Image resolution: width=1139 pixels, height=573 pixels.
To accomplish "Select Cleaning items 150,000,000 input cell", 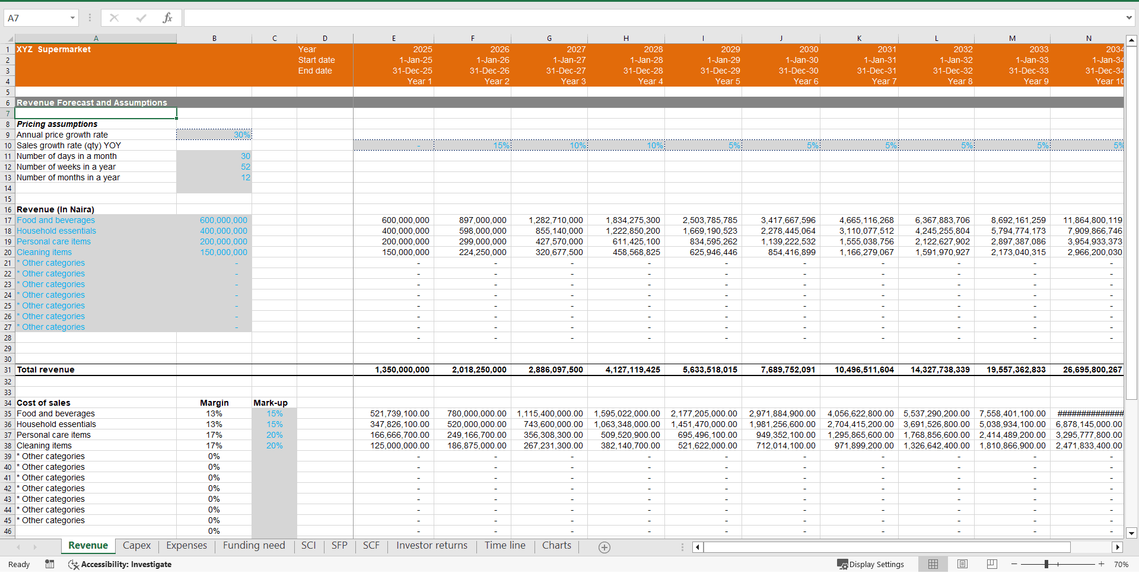I will pyautogui.click(x=214, y=252).
